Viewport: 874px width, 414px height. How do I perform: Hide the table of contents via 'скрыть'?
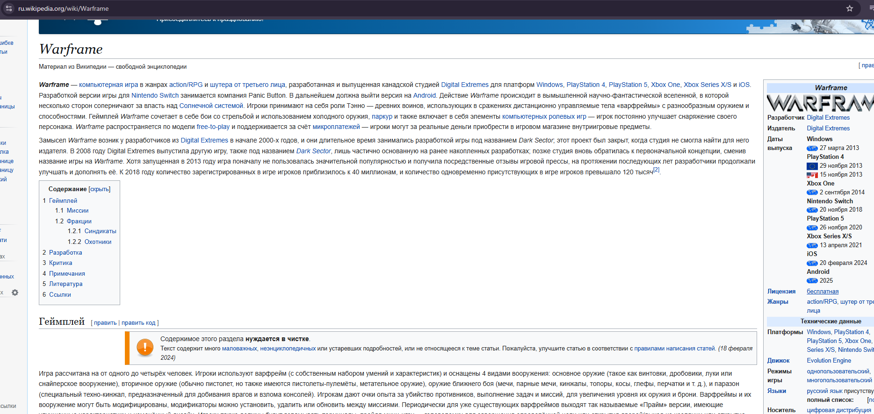(x=100, y=189)
